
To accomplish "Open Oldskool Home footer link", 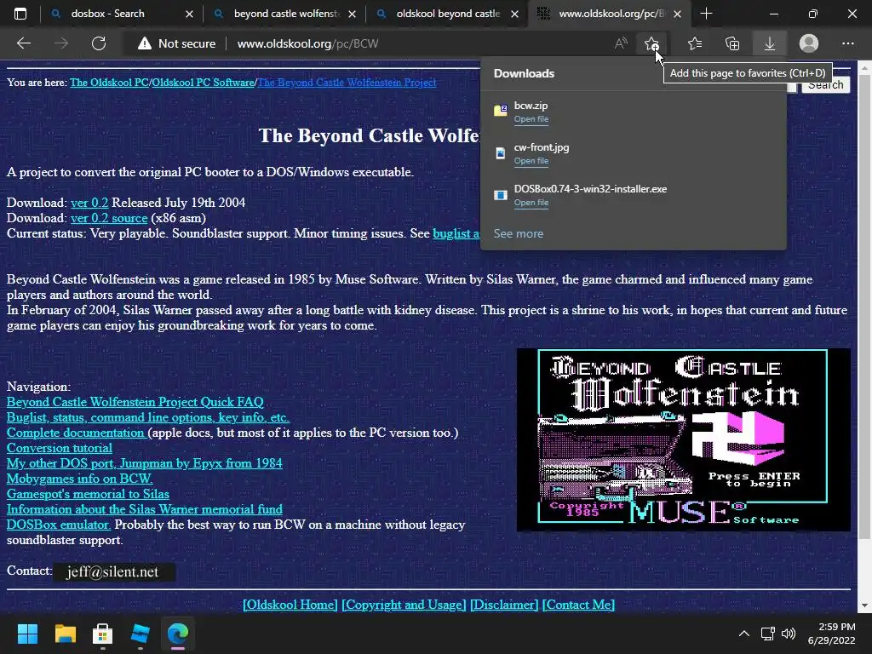I will click(290, 605).
